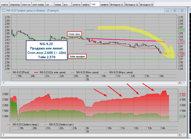Image resolution: width=191 pixels, height=139 pixels.
Task: Click the Стоп-лосс label on chart
Action: tap(74, 34)
